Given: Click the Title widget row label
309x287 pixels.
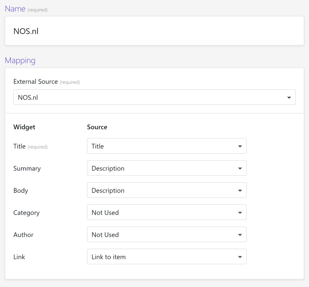Looking at the screenshot, I should pyautogui.click(x=20, y=146).
